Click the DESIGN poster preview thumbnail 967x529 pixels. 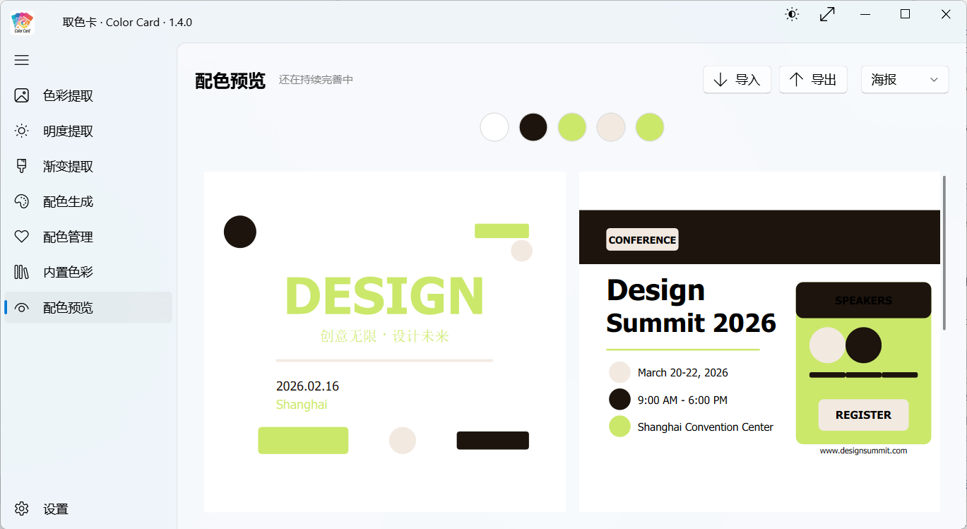pos(385,341)
